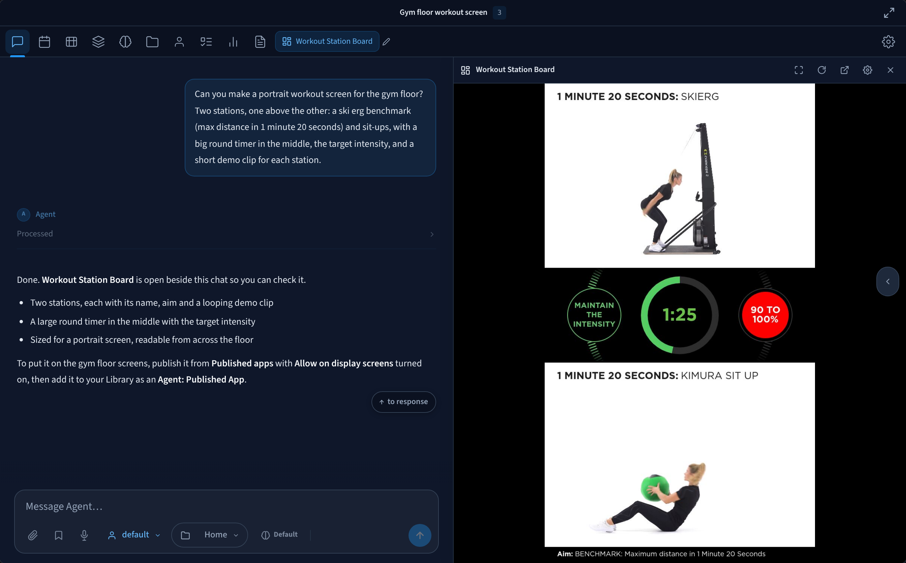Select the Workout Station Board tab
This screenshot has height=563, width=906.
327,41
